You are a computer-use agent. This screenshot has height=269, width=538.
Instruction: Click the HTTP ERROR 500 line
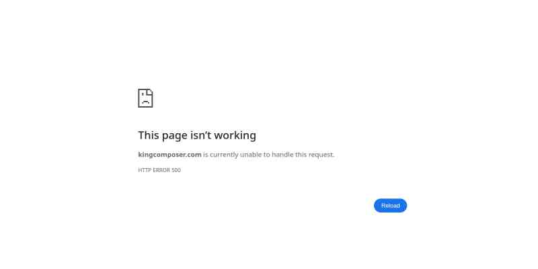click(159, 170)
